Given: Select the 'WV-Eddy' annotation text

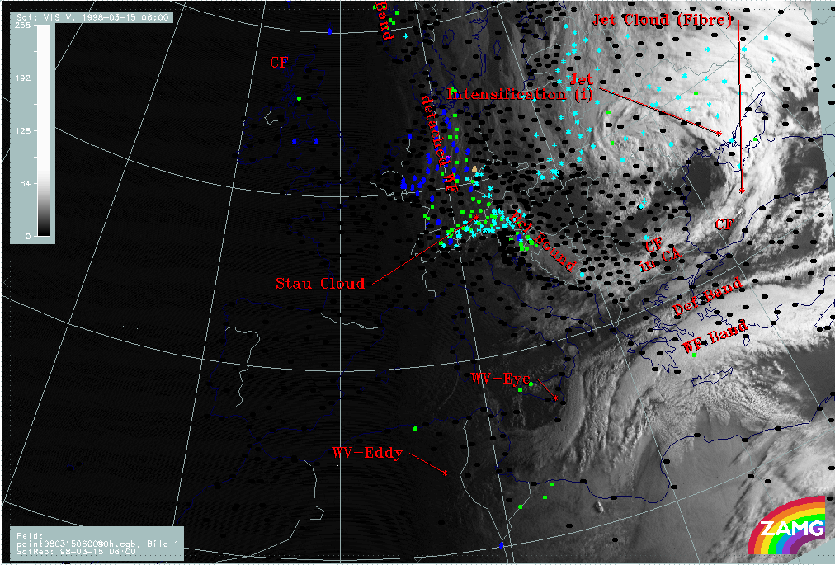Looking at the screenshot, I should tap(367, 453).
